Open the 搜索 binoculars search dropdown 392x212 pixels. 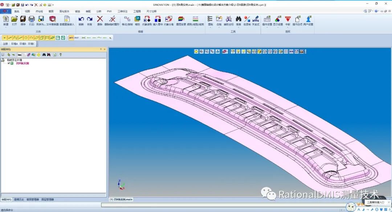238,27
